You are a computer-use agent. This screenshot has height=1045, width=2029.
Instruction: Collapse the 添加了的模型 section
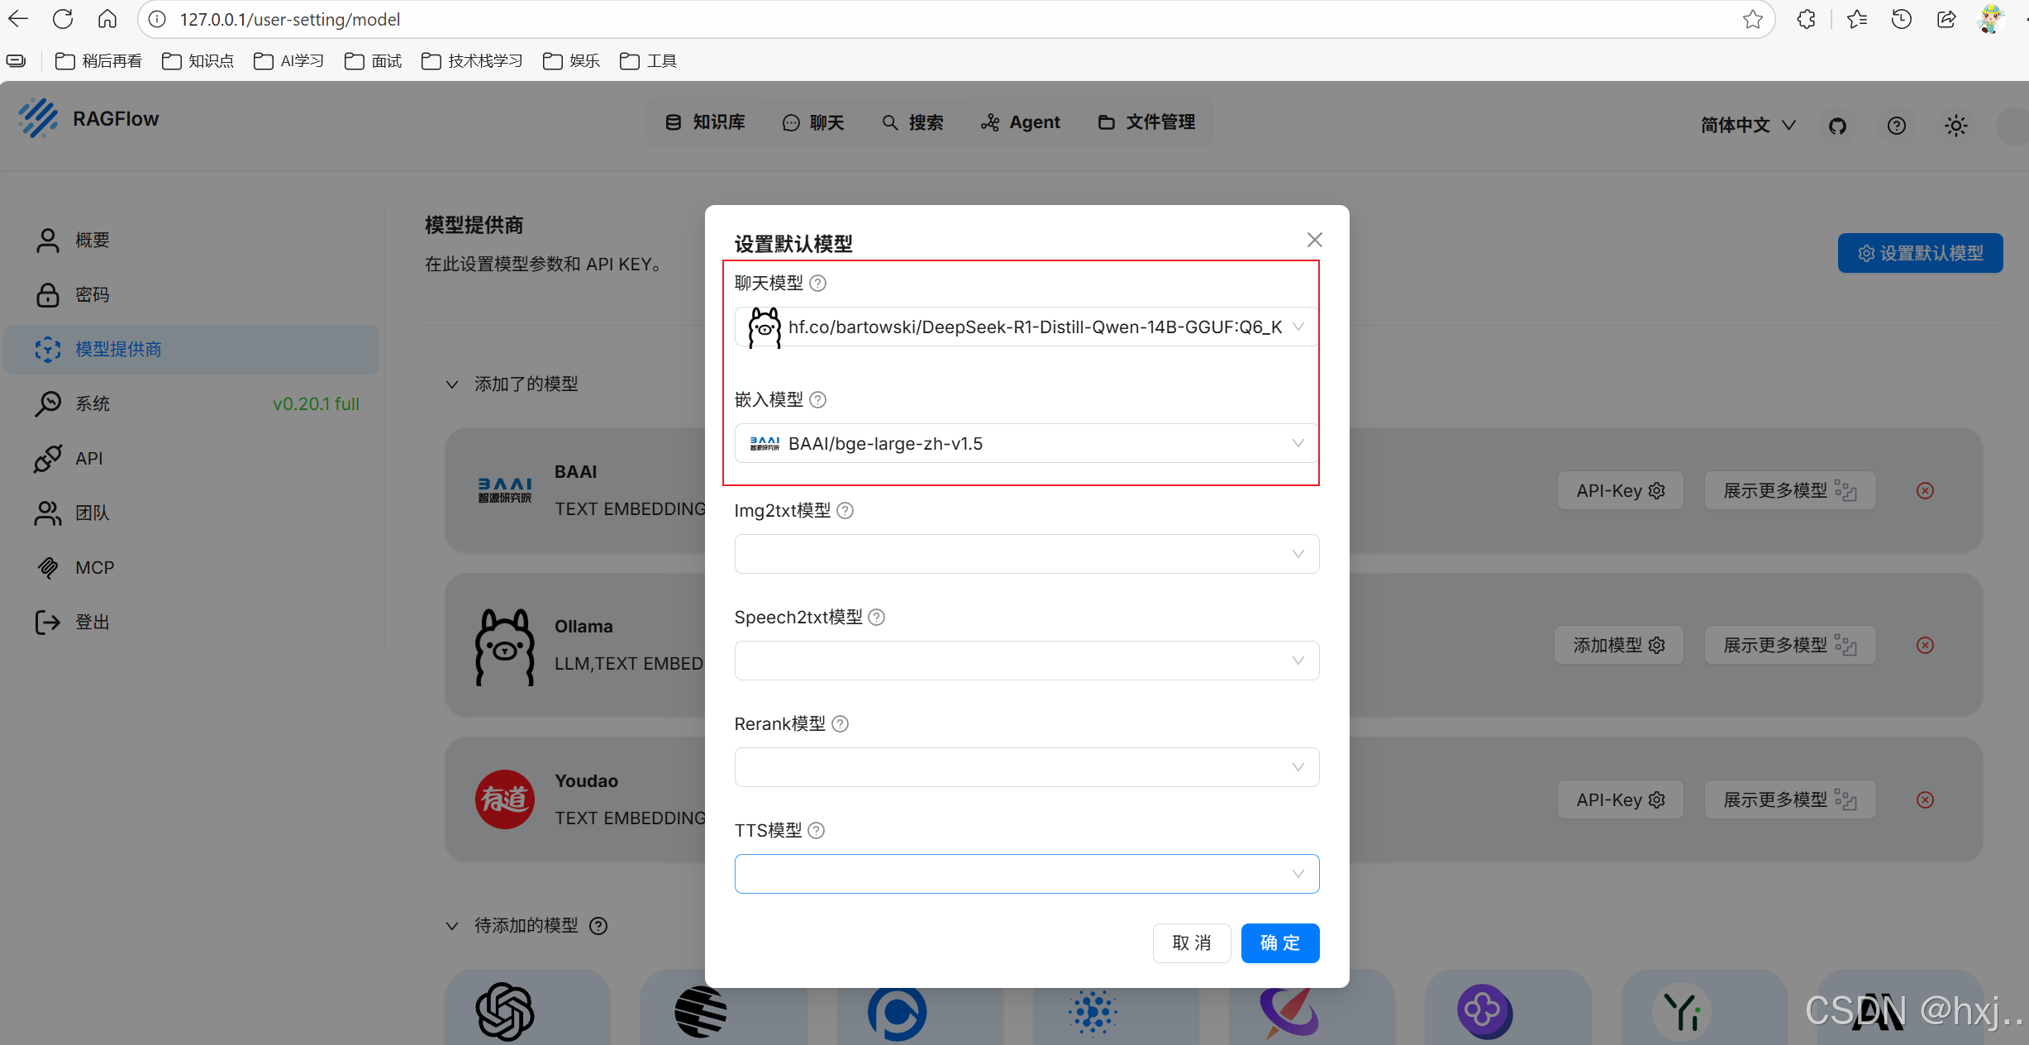[x=452, y=384]
